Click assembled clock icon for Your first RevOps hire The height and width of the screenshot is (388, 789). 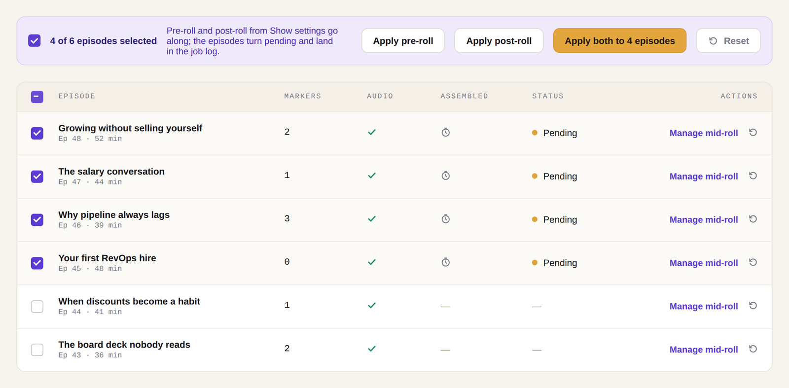click(x=445, y=262)
